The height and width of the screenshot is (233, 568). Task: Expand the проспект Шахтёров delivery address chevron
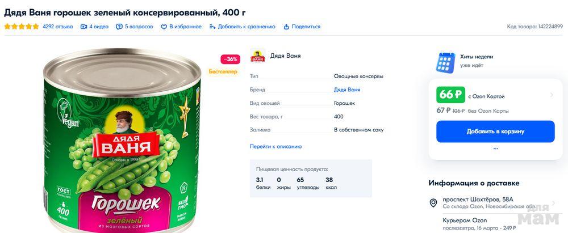[x=553, y=202]
